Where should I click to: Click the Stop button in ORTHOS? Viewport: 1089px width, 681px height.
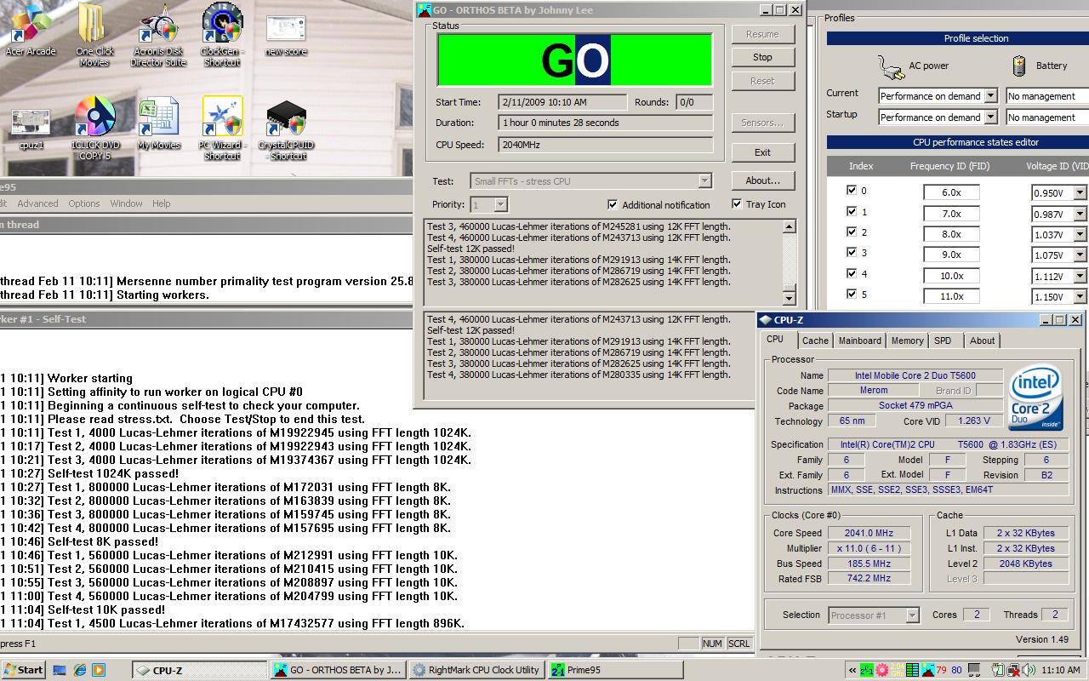click(762, 58)
